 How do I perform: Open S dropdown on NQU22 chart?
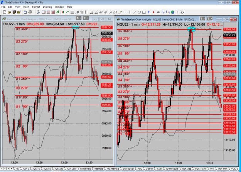pyautogui.click(x=202, y=19)
